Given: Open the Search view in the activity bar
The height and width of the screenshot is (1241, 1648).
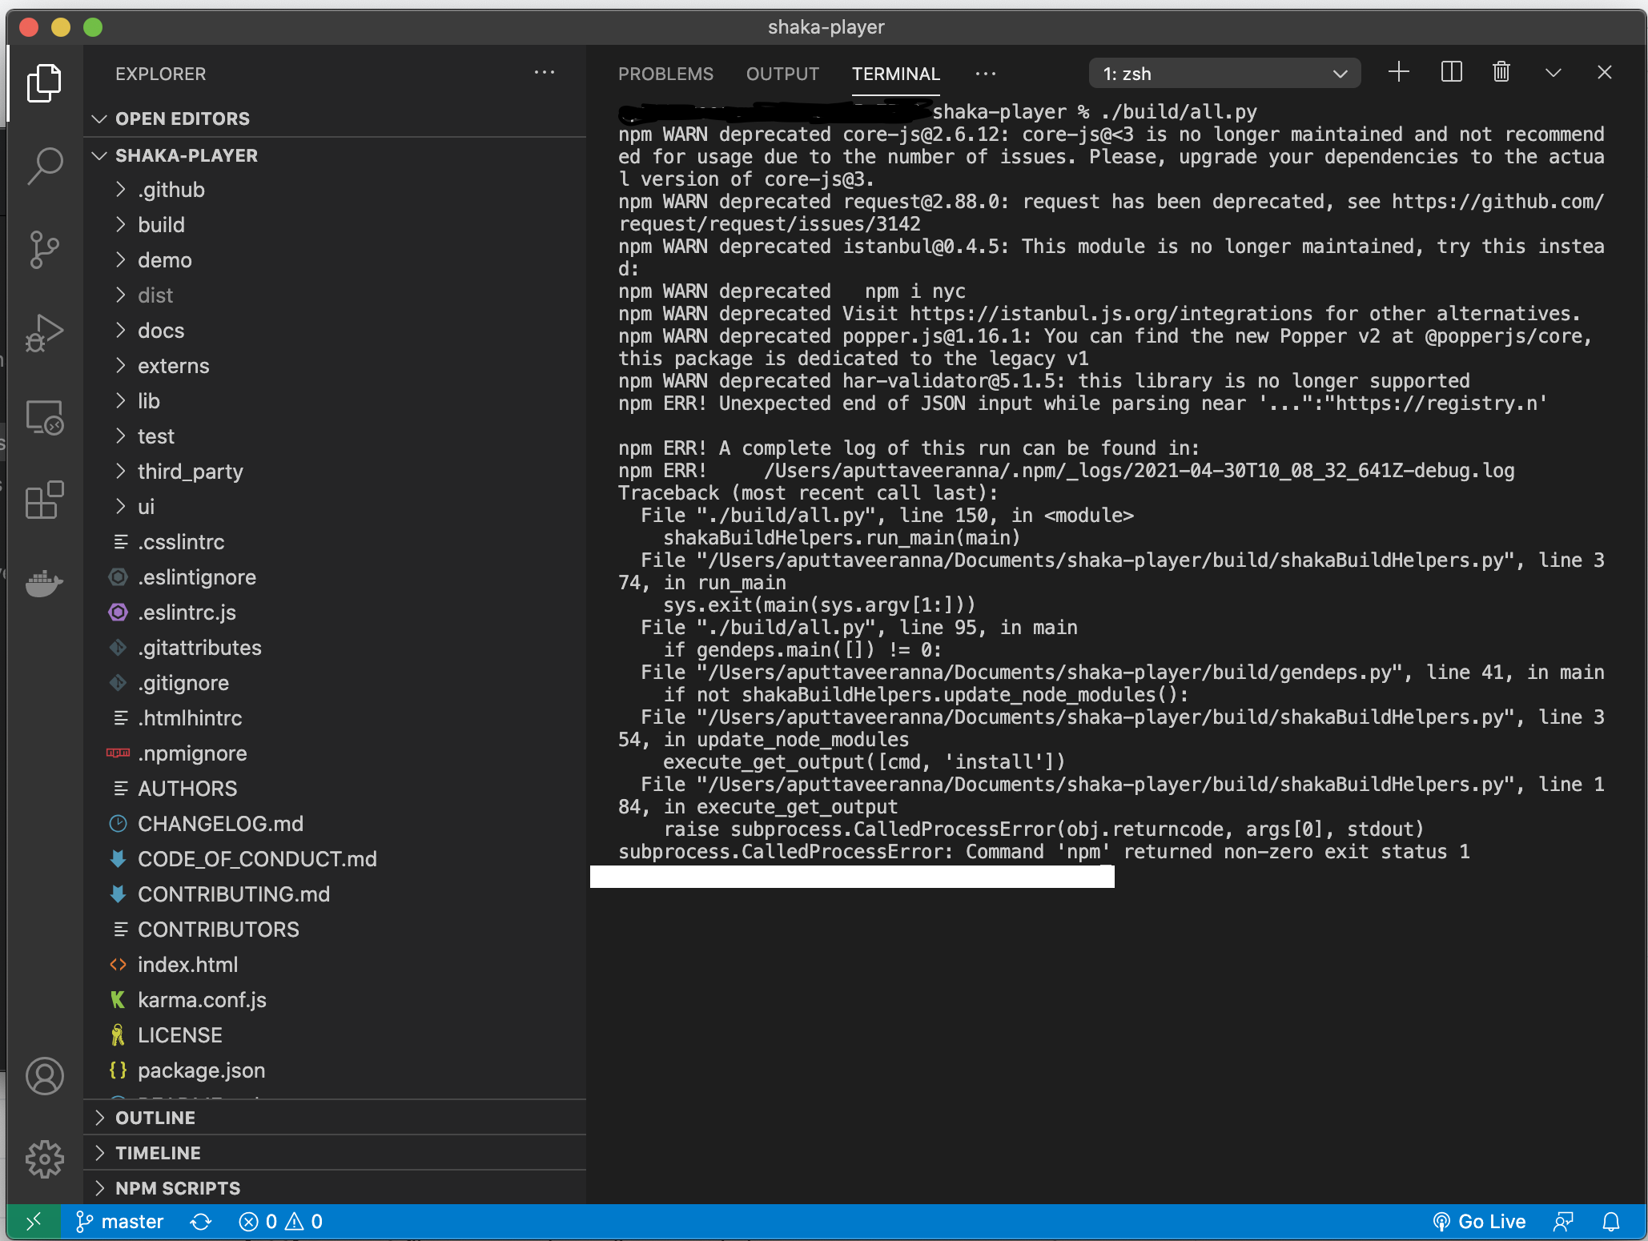Looking at the screenshot, I should tap(45, 166).
